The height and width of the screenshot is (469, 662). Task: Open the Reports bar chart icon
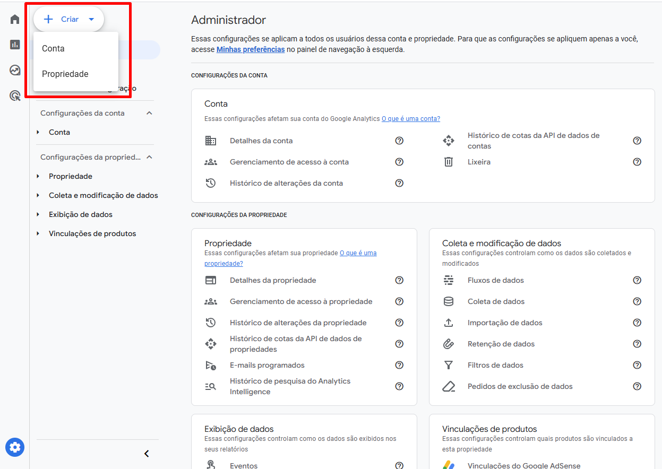pyautogui.click(x=15, y=45)
